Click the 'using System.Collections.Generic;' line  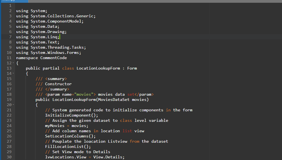coord(56,16)
